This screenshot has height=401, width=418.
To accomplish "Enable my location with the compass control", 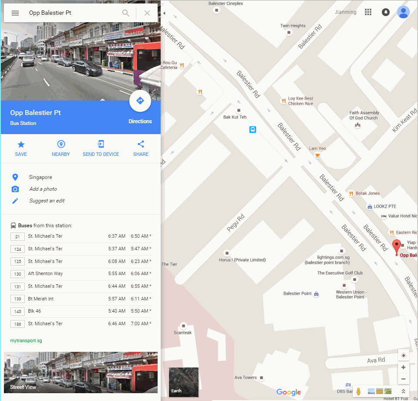I will pyautogui.click(x=403, y=355).
